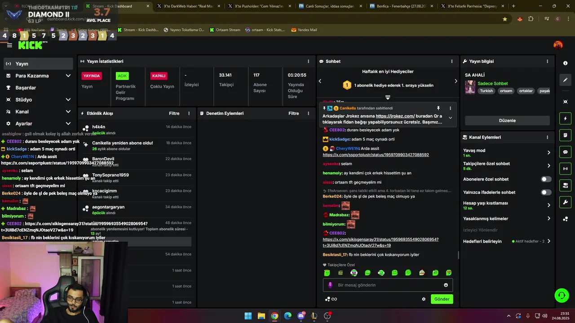
Task: Open a new browser tab with plus button
Action: click(513, 6)
